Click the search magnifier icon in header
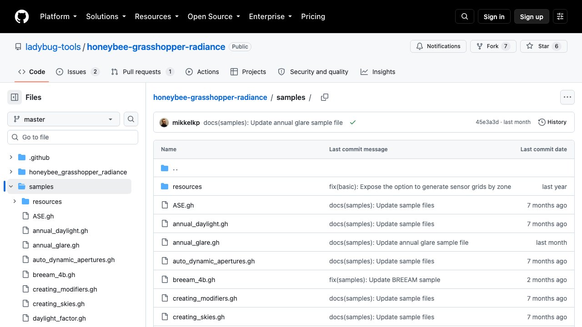Screen dimensions: 582x327 click(465, 17)
